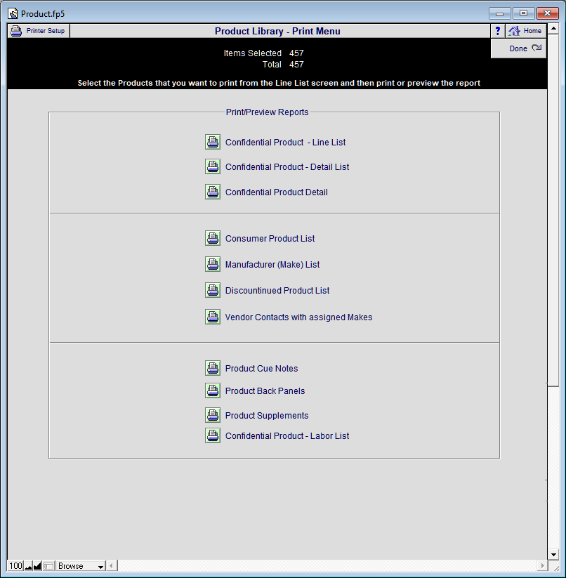Click the Items Selected value 457
The image size is (566, 578).
point(296,53)
